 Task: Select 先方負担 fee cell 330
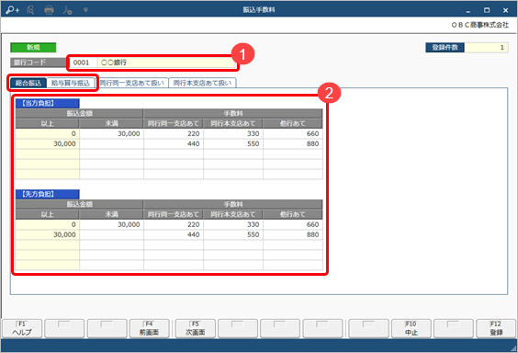[233, 224]
